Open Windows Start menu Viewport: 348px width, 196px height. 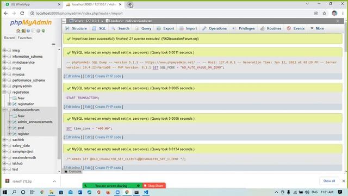tap(4, 192)
